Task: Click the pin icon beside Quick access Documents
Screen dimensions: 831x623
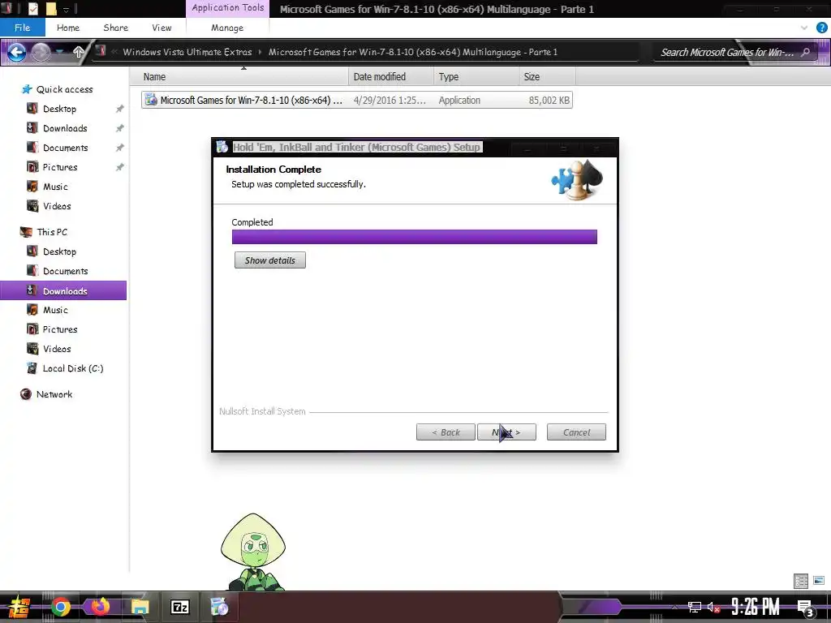Action: [120, 148]
